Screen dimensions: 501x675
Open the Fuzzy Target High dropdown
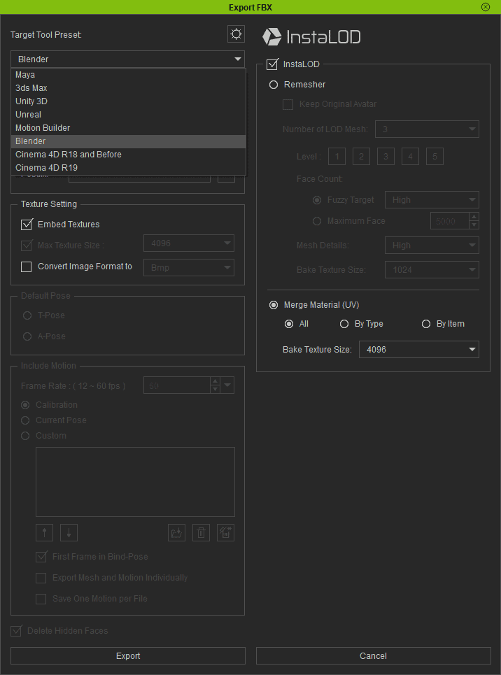pyautogui.click(x=432, y=200)
